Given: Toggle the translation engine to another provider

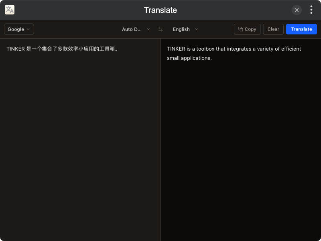Looking at the screenshot, I should tap(19, 29).
